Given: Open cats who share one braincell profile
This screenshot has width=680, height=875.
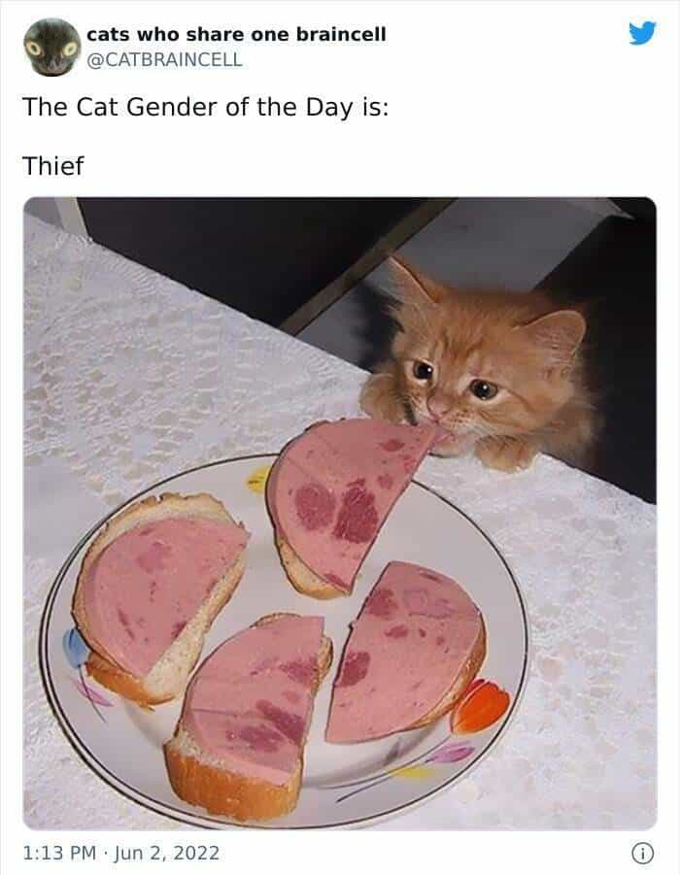Looking at the screenshot, I should coord(236,34).
